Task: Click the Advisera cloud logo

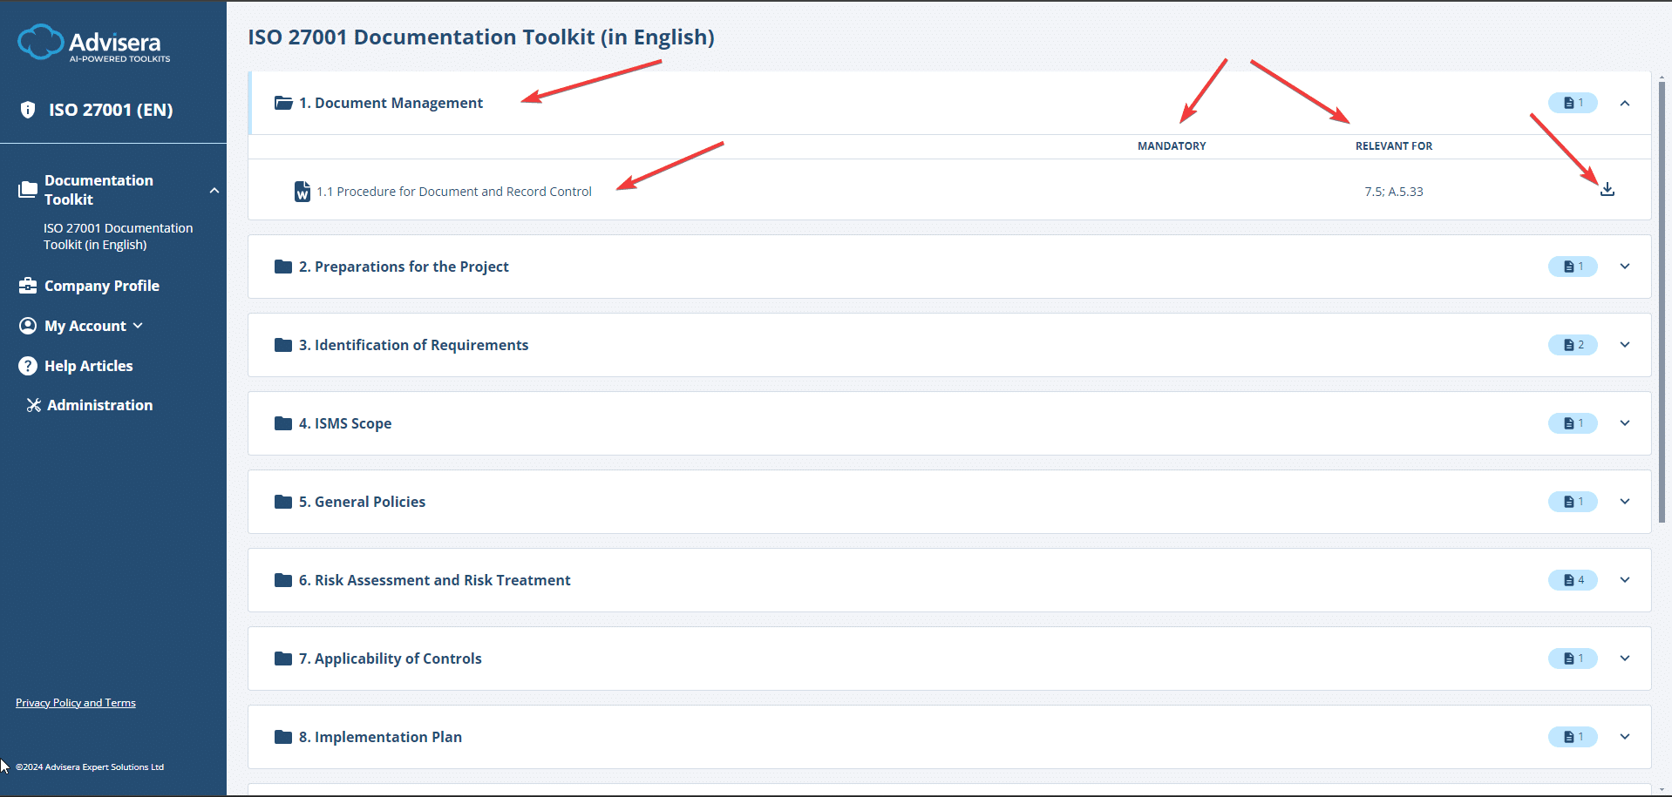Action: 40,42
